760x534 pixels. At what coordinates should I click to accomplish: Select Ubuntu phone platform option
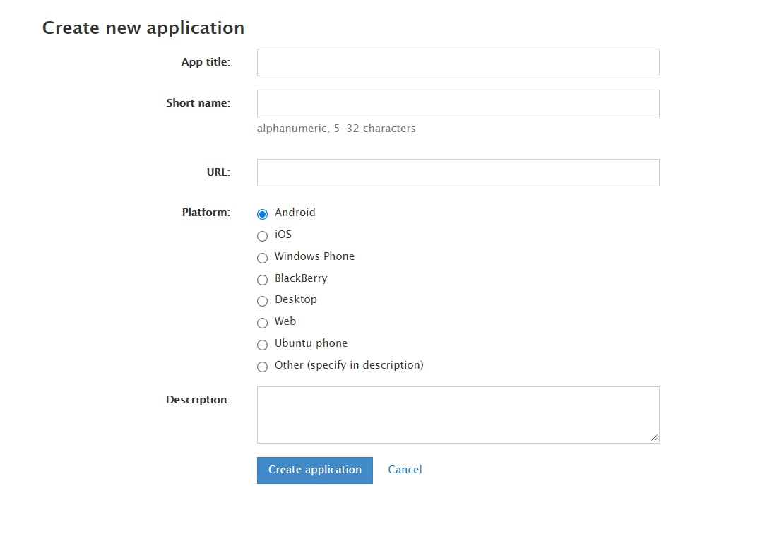click(262, 345)
